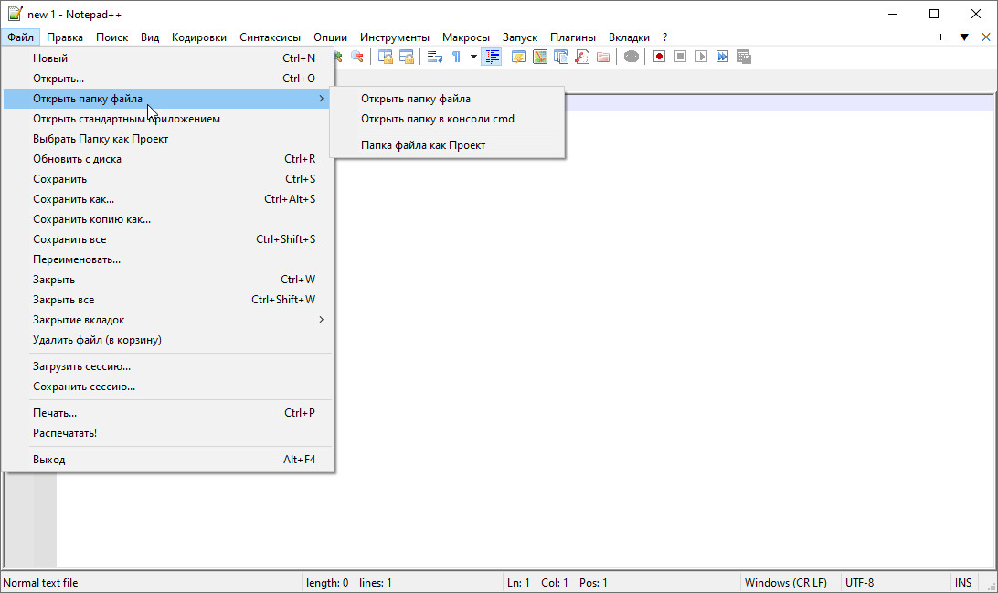Open dropdown arrow beside the pilcrow icon
Screen dimensions: 998x593
(473, 57)
